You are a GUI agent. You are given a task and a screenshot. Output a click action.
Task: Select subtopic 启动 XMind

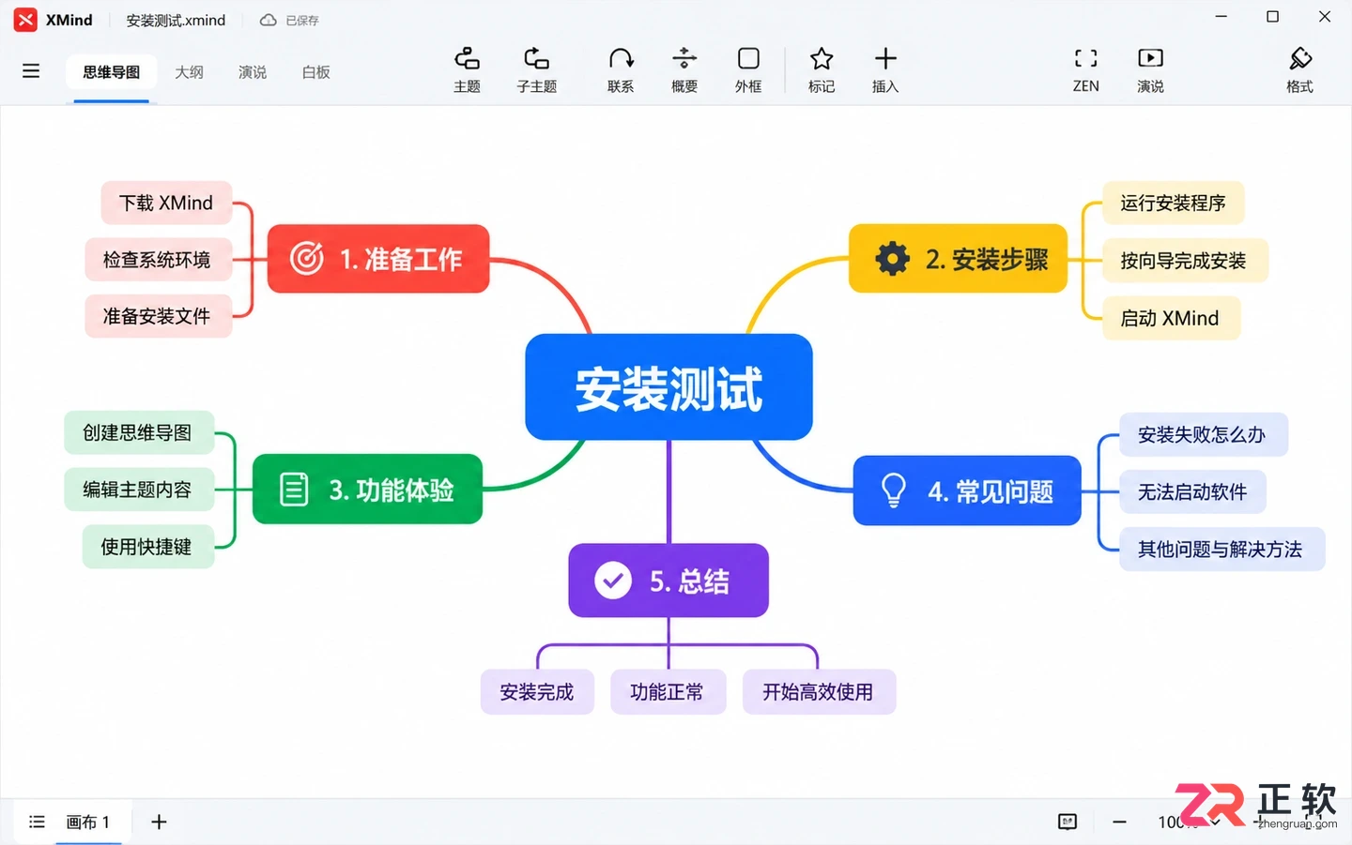tap(1171, 318)
